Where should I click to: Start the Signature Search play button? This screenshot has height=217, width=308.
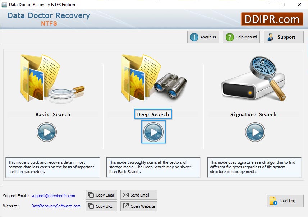tap(255, 132)
